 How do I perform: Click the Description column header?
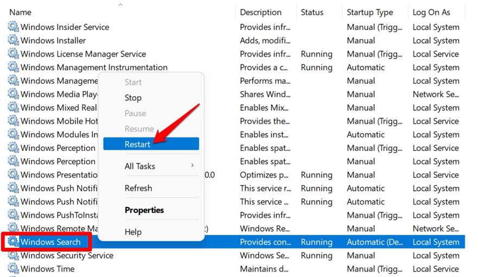pyautogui.click(x=262, y=12)
